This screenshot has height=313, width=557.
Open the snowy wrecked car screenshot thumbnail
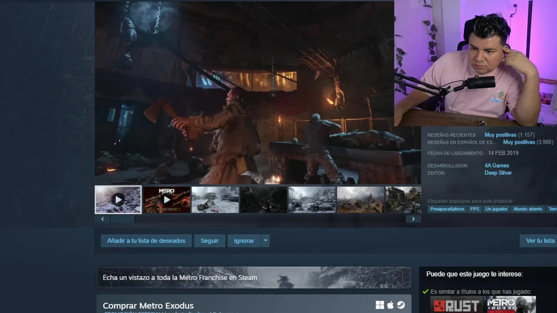(x=215, y=200)
